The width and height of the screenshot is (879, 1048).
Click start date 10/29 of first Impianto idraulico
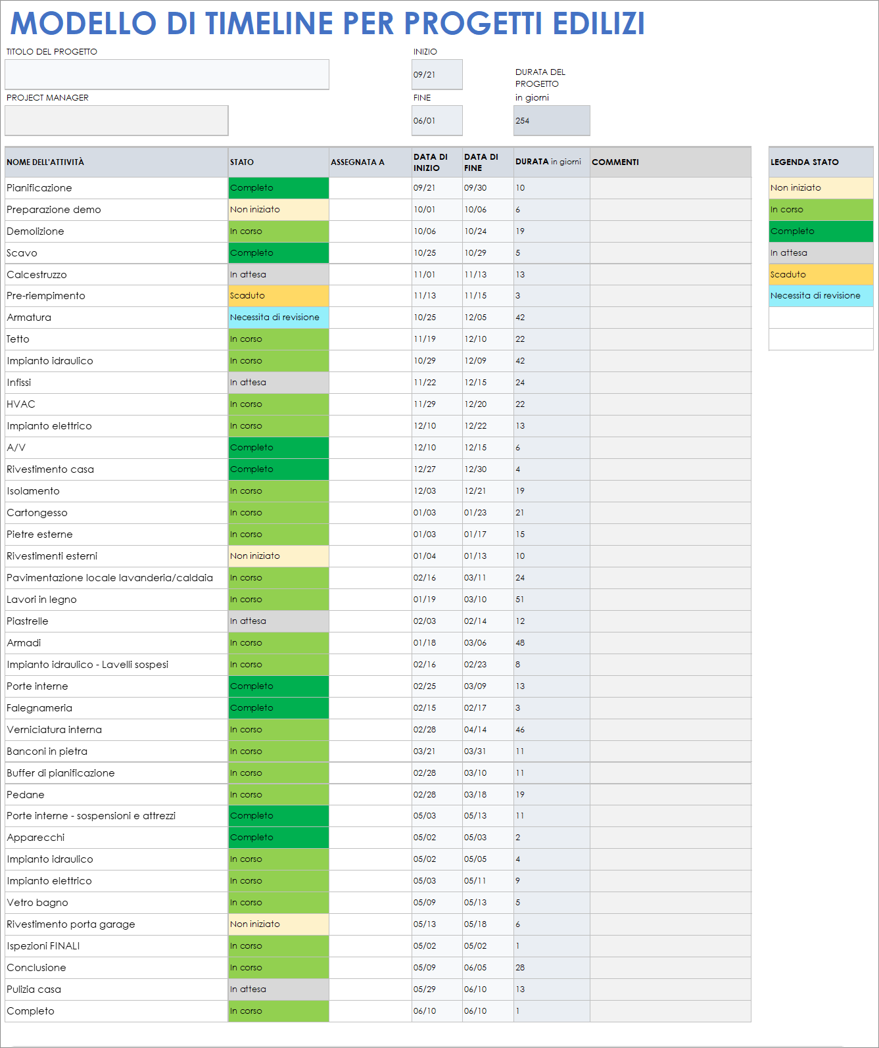pyautogui.click(x=437, y=361)
